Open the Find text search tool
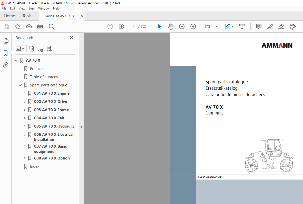 point(52,26)
